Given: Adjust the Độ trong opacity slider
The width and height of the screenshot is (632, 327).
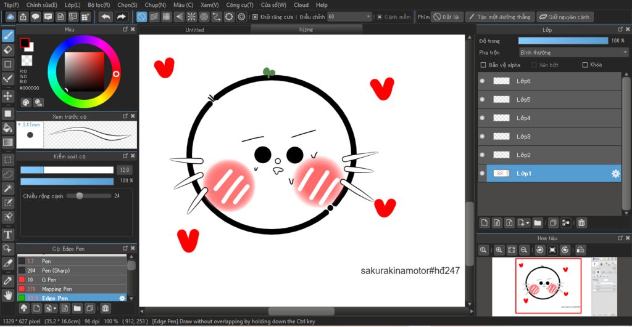Looking at the screenshot, I should (563, 41).
